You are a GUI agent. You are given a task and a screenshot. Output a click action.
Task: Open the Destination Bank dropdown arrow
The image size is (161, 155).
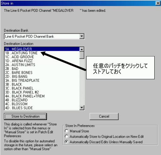pyautogui.click(x=82, y=36)
